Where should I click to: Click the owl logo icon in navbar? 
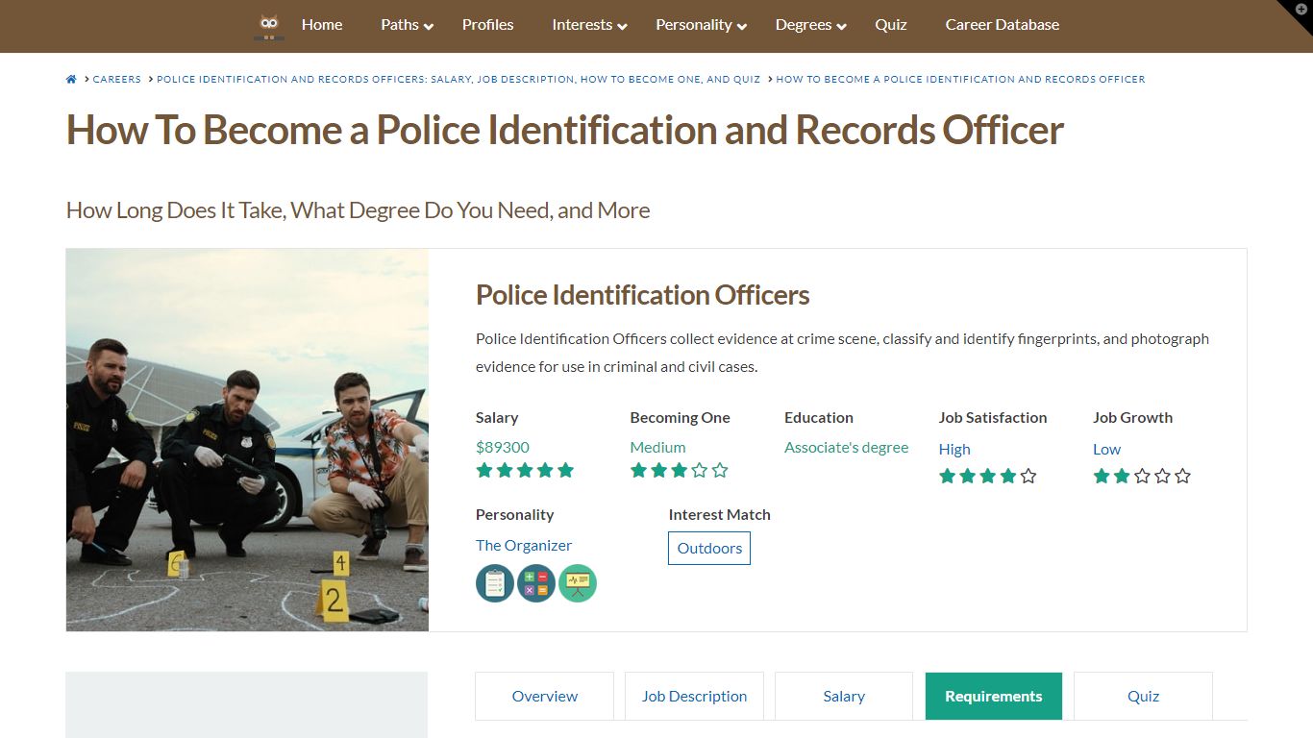(x=269, y=26)
